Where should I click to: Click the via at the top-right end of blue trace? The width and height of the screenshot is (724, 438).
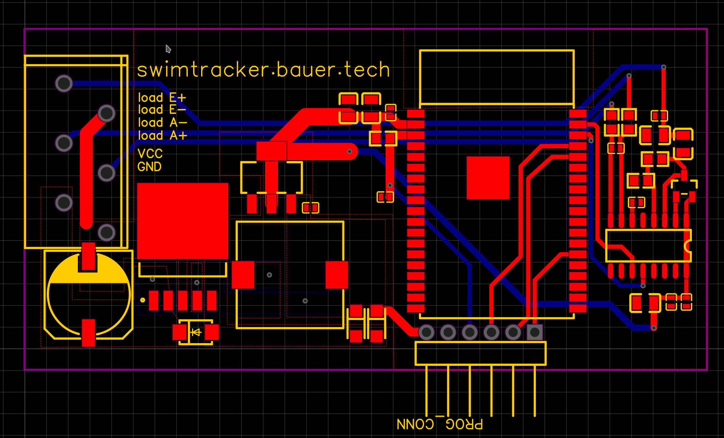point(664,67)
